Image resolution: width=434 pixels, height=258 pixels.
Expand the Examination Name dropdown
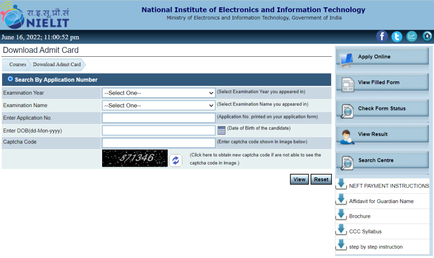click(159, 105)
